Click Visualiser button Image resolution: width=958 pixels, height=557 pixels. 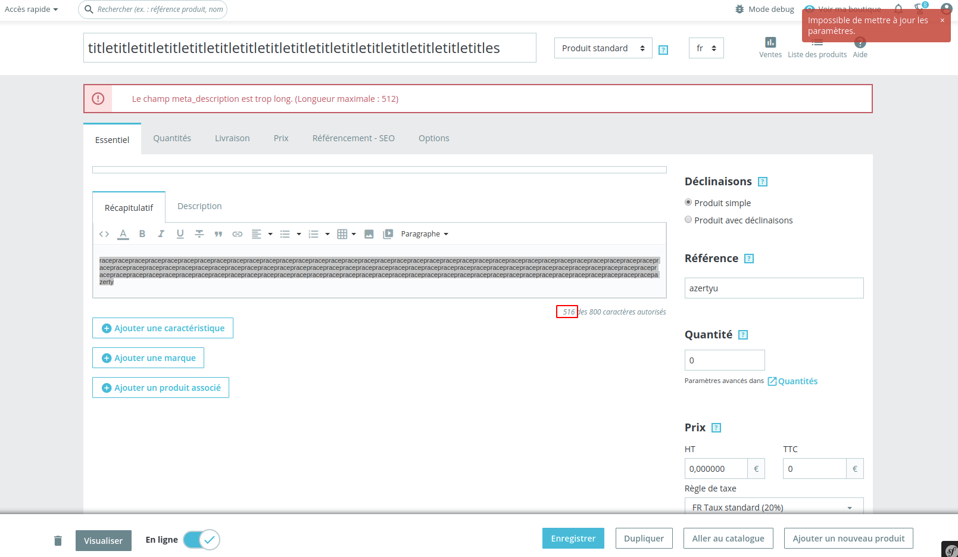coord(104,541)
